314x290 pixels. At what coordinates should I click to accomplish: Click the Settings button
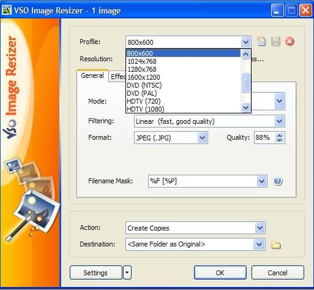click(95, 273)
